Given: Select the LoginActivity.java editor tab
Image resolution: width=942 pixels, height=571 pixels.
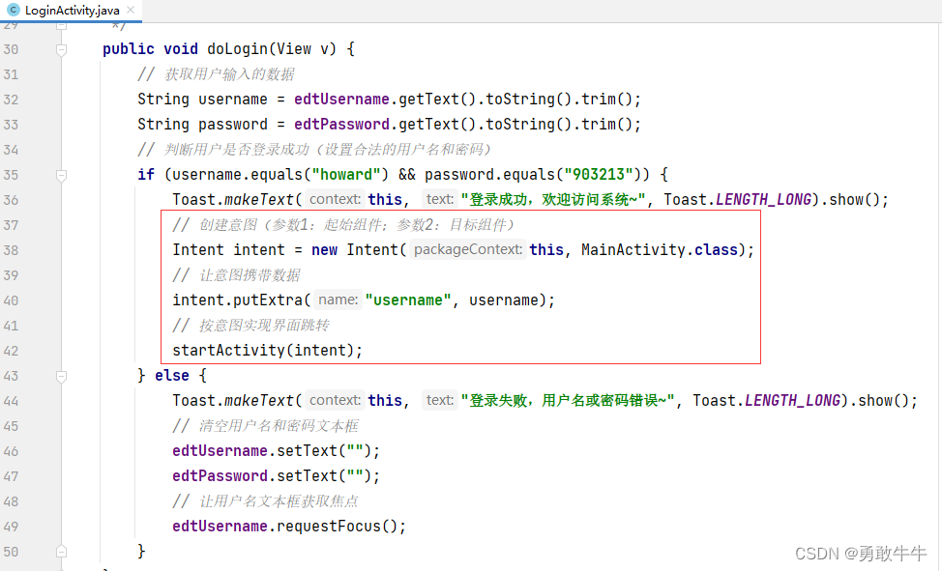Looking at the screenshot, I should pos(71,11).
